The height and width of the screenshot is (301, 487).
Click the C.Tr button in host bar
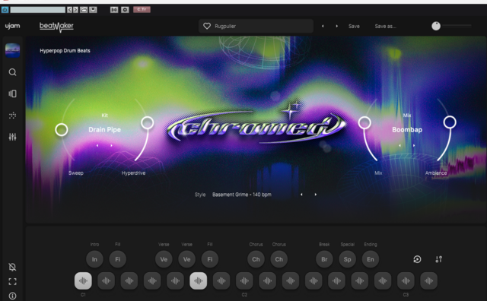coord(142,10)
